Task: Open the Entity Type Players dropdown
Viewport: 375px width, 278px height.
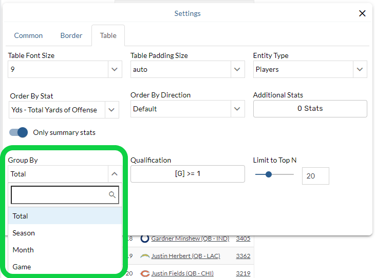Action: [359, 69]
